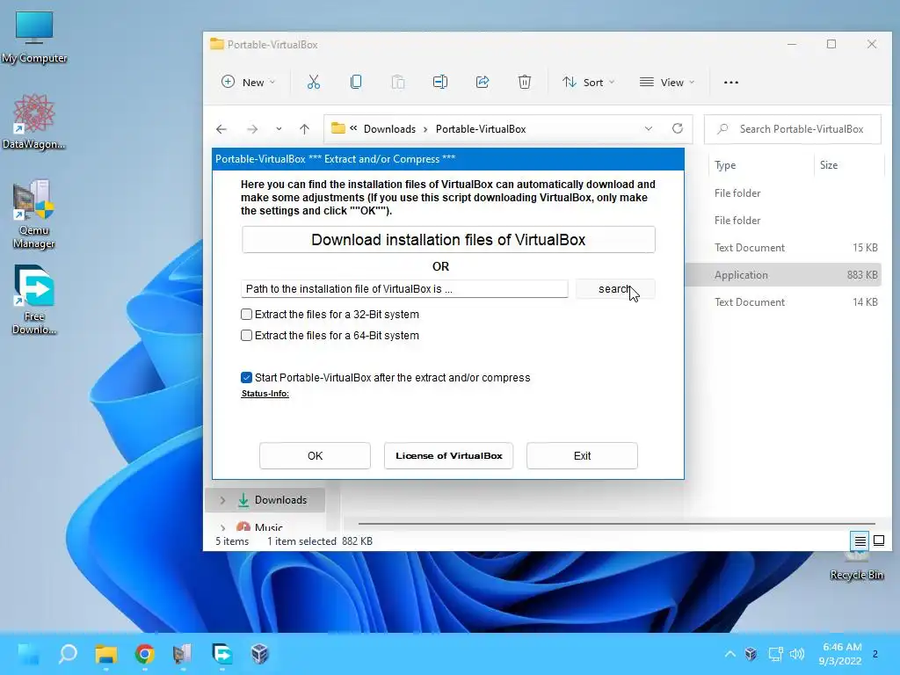
Task: Click the Portable-VirtualBox breadcrumb segment
Action: (x=481, y=129)
